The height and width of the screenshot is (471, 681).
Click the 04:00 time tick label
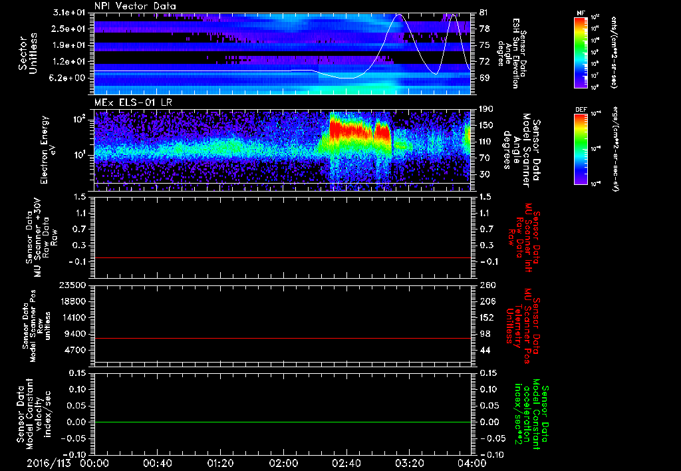(x=472, y=463)
